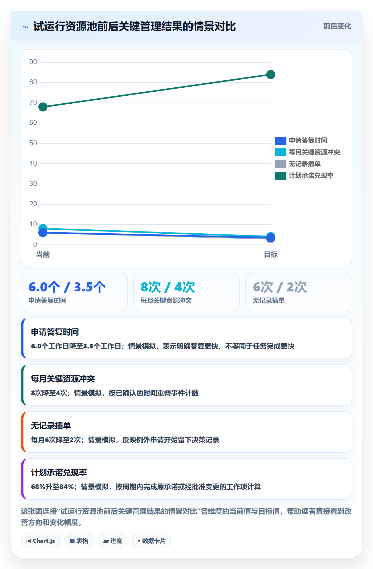The image size is (373, 569).
Task: Click text 每月6次降至2次 description
Action: click(125, 440)
